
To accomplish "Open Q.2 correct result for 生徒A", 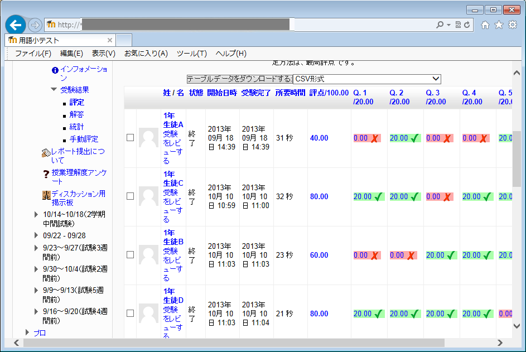I will pyautogui.click(x=404, y=138).
